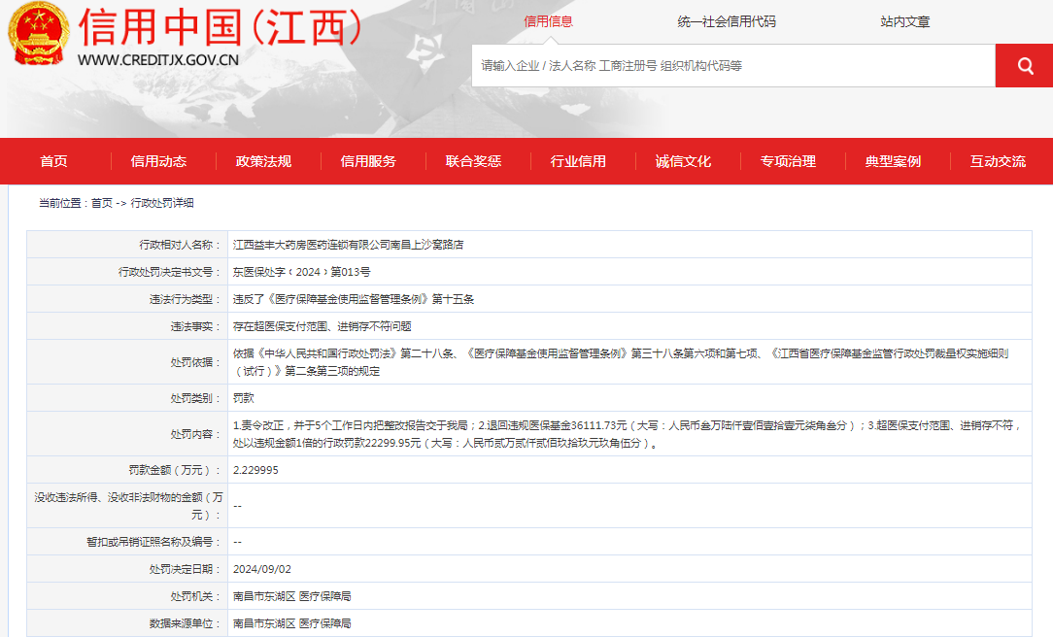
Task: Click the penalty category value 罚款
Action: coord(243,398)
